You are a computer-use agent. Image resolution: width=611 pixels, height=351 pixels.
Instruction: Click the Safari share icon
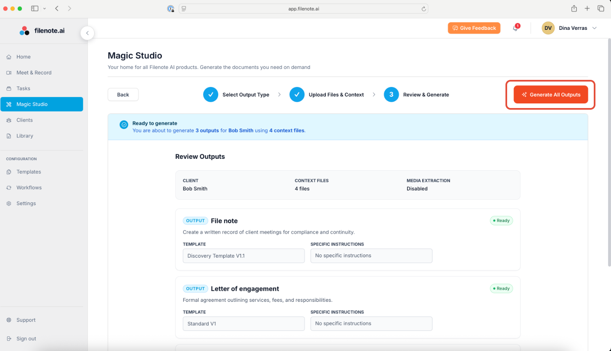tap(574, 8)
